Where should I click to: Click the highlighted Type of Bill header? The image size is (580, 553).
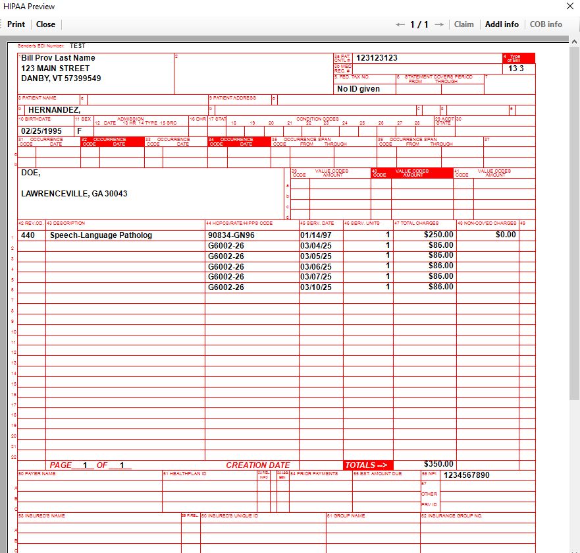[519, 58]
